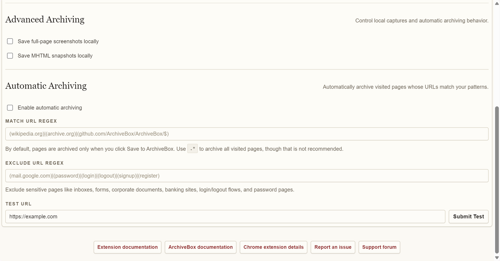Enable Save full-page screenshots locally checkbox
The width and height of the screenshot is (500, 261).
(x=10, y=41)
